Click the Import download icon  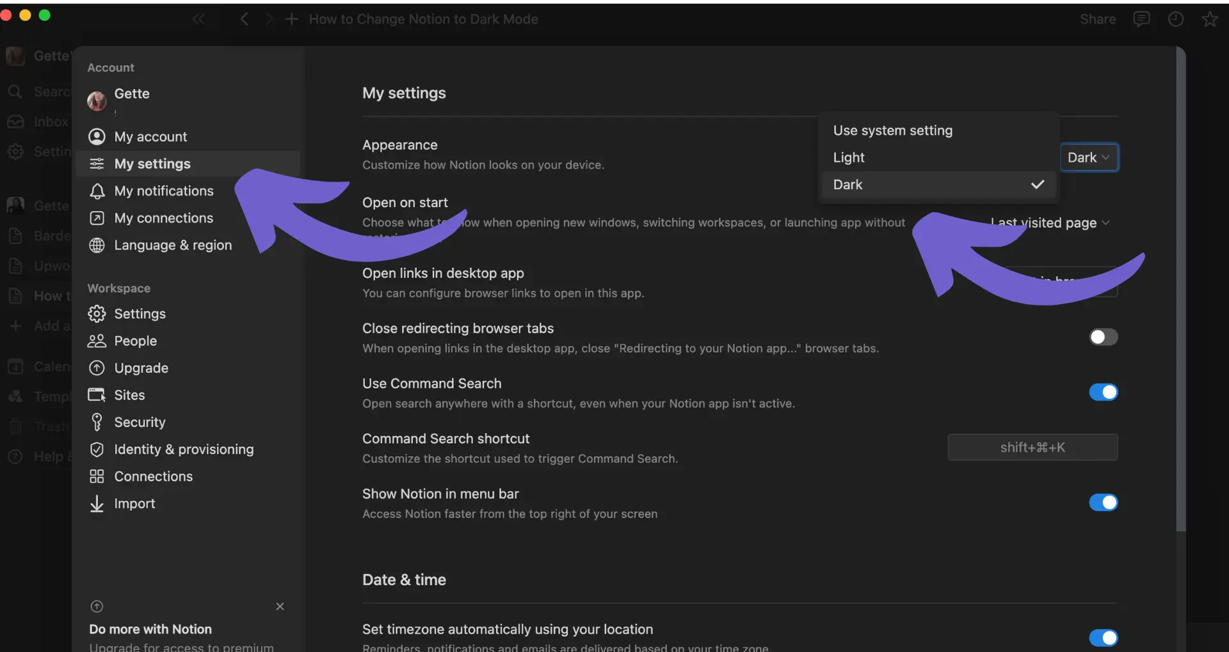coord(97,504)
